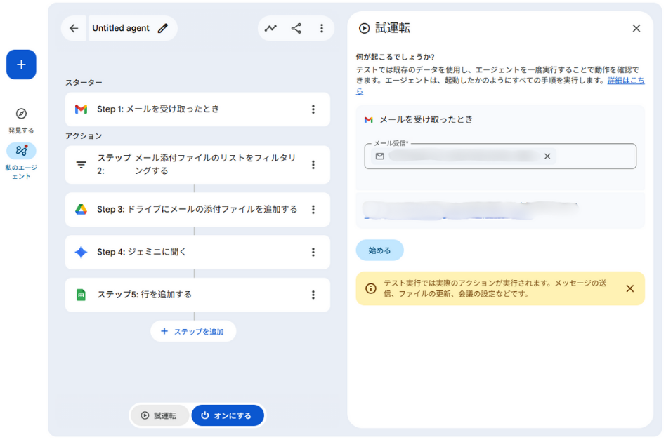Click the blue plus button in the sidebar
Screen dimensions: 666x442
21,64
